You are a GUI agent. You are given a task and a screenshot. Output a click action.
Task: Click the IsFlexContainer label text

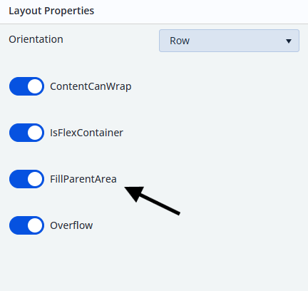point(86,133)
